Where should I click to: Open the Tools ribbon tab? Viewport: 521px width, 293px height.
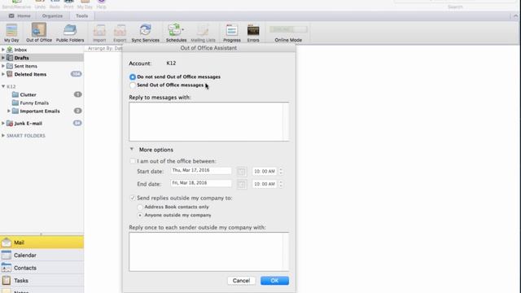point(81,16)
